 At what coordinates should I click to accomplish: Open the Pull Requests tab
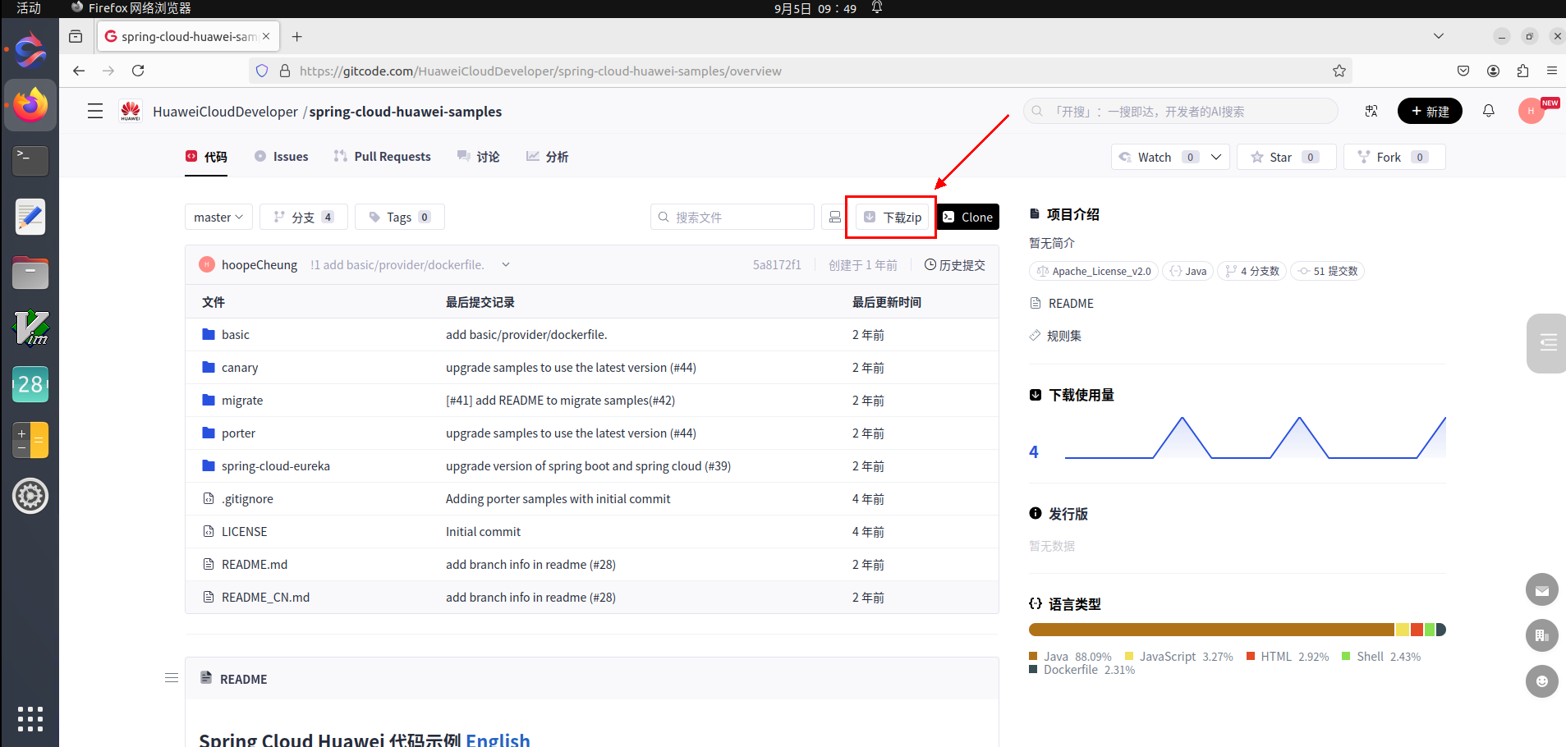382,157
